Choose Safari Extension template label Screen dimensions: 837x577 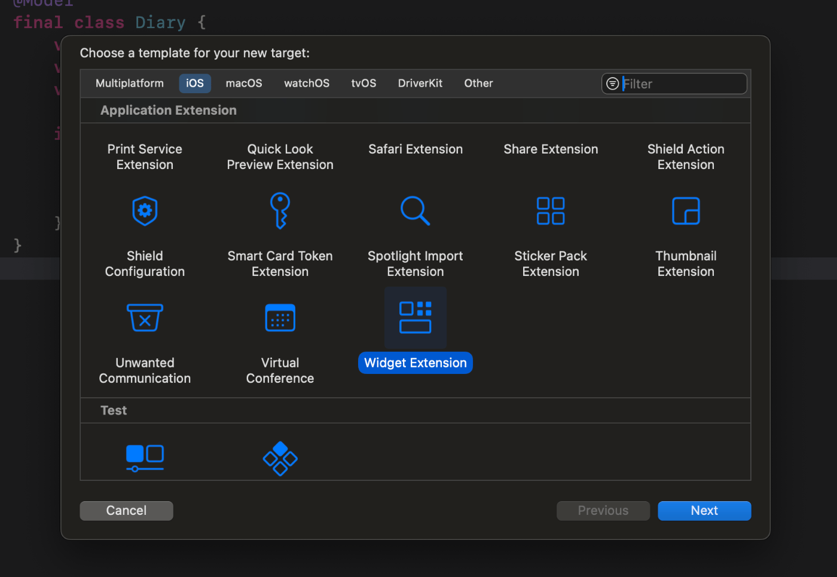click(416, 149)
